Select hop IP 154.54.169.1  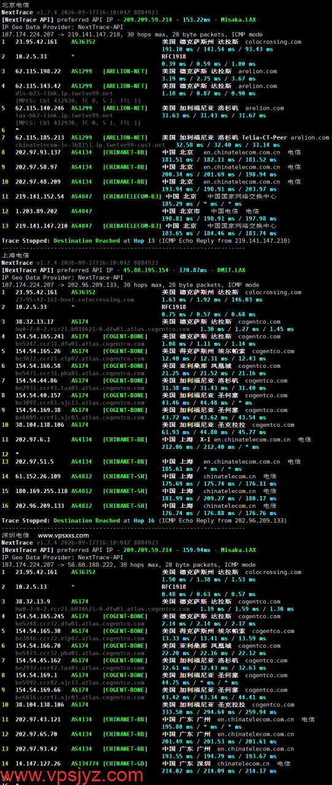click(x=36, y=675)
